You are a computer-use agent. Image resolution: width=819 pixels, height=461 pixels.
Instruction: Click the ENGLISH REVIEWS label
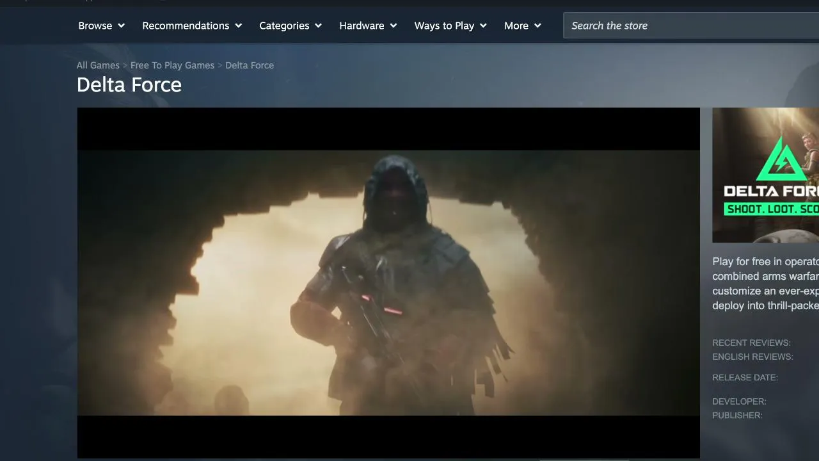pyautogui.click(x=752, y=357)
